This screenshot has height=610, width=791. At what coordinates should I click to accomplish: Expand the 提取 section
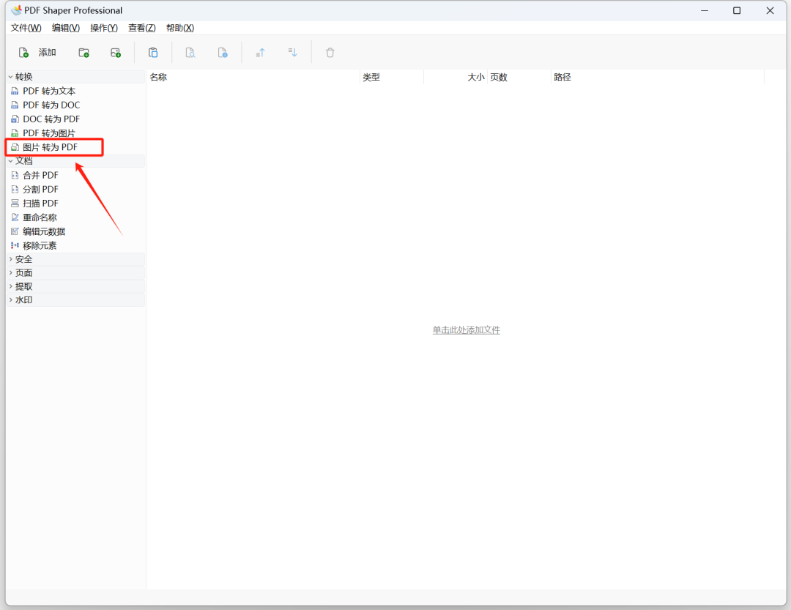click(x=10, y=286)
